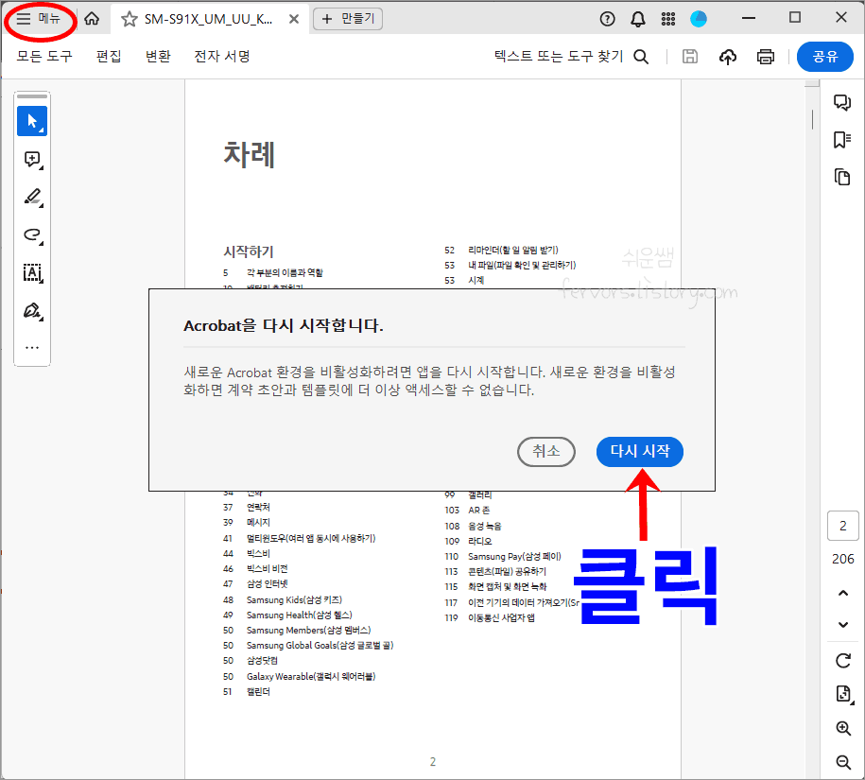The image size is (865, 780).
Task: Click the 다시 시작 restart button
Action: 639,452
